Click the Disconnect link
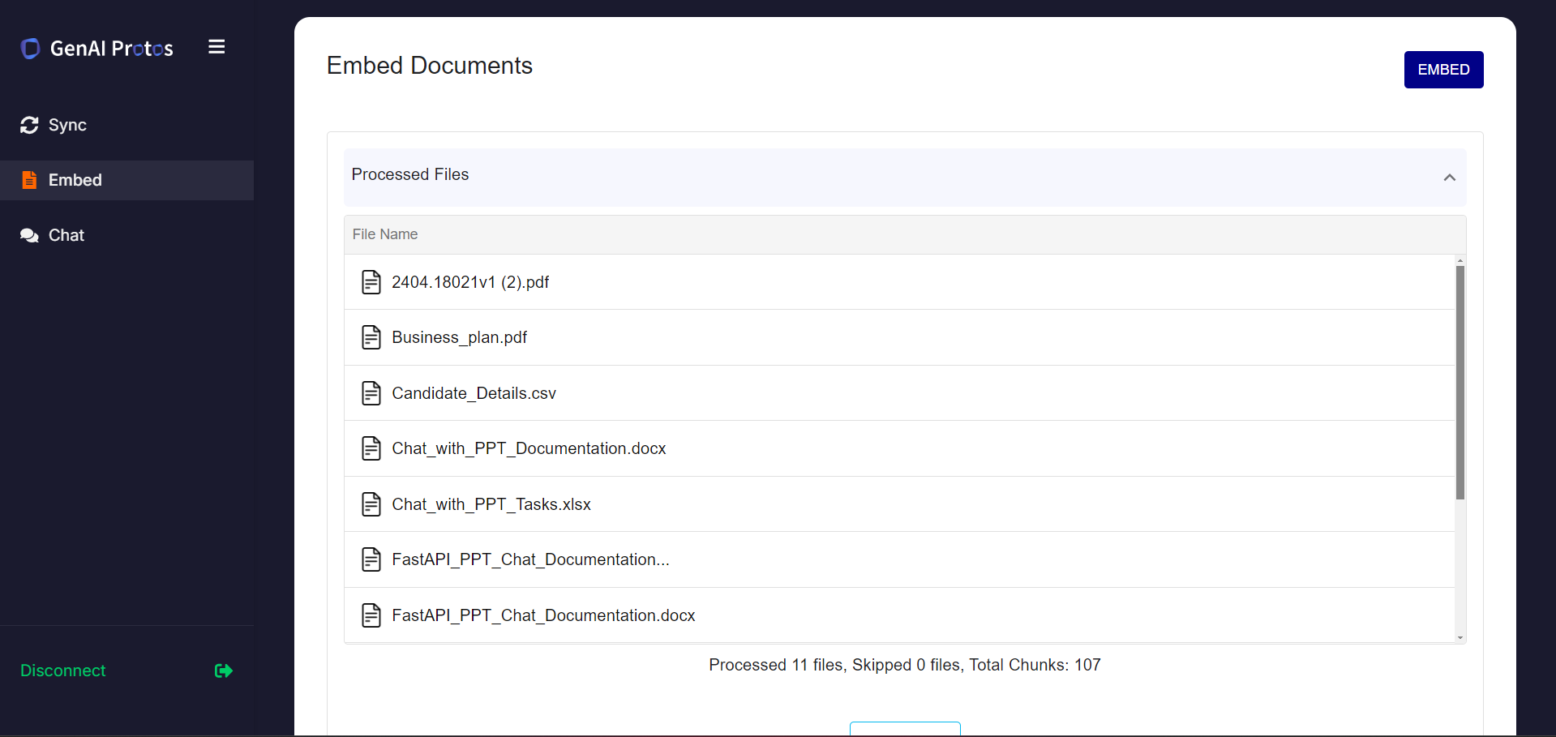This screenshot has height=737, width=1556. point(63,671)
